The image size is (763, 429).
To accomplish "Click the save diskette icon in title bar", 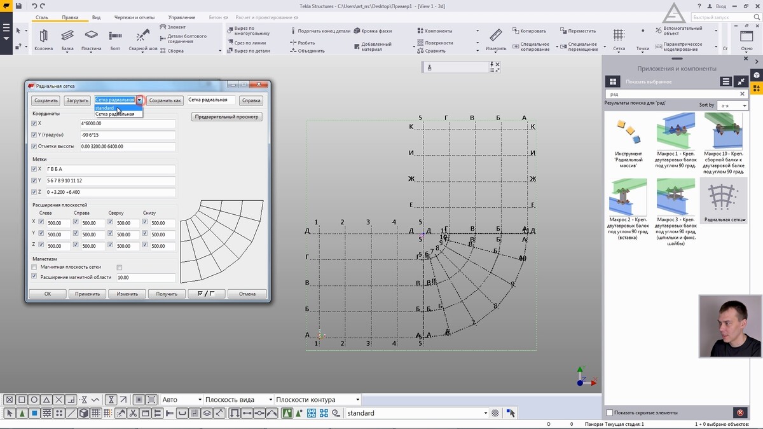I will point(19,6).
